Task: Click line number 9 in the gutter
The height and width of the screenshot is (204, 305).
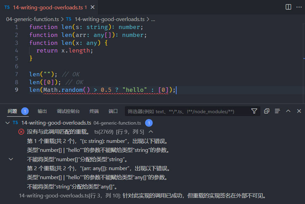Action: (17, 90)
